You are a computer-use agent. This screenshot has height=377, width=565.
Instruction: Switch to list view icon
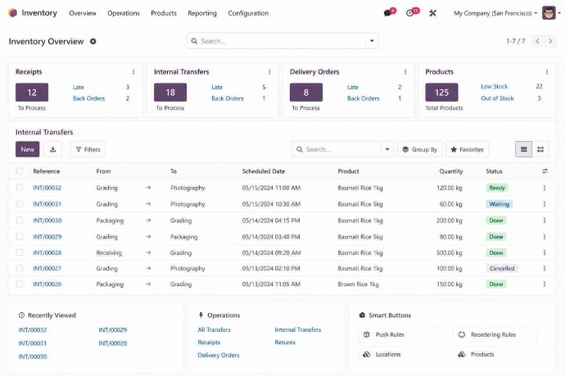[524, 149]
